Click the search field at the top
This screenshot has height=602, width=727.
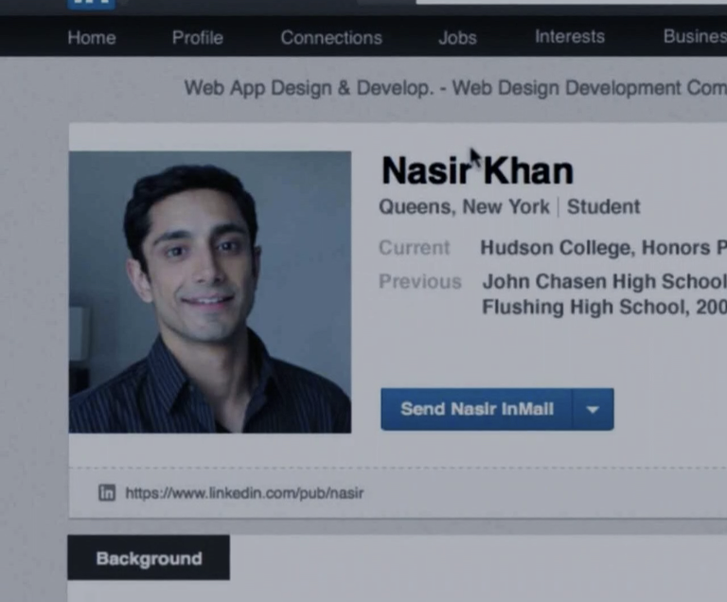[x=568, y=3]
